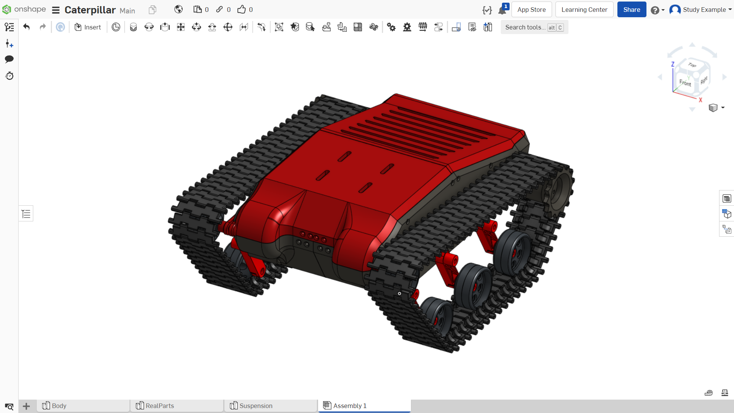Click the onshape logo
The height and width of the screenshot is (413, 734).
(x=24, y=9)
